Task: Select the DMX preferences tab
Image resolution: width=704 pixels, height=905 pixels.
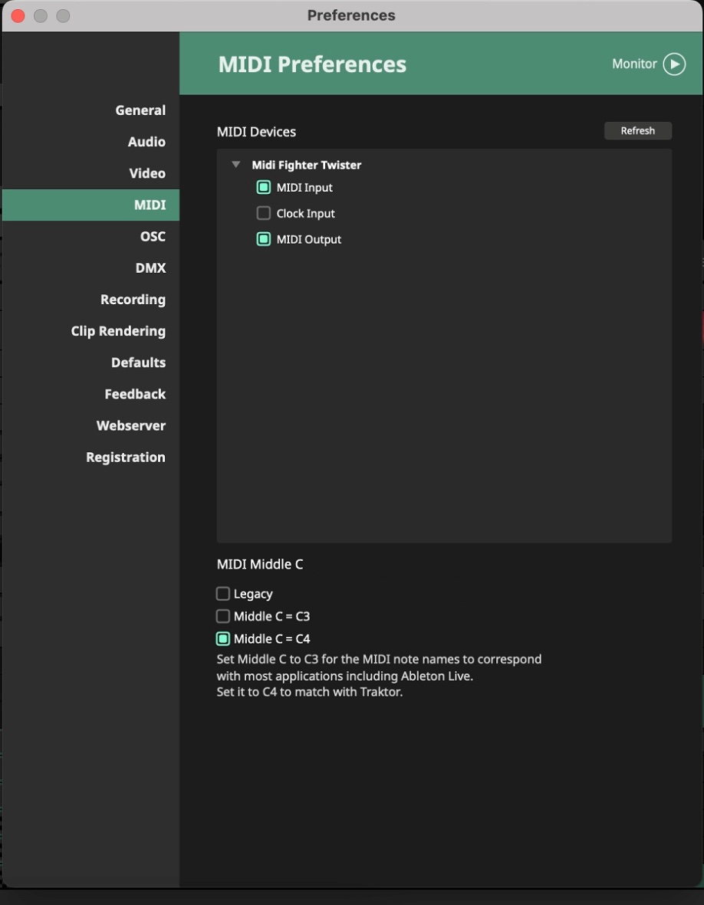Action: click(150, 268)
